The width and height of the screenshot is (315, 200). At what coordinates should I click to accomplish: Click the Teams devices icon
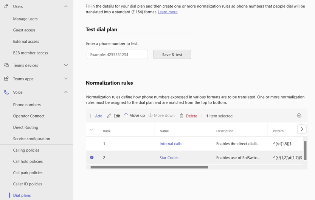pos(6,65)
